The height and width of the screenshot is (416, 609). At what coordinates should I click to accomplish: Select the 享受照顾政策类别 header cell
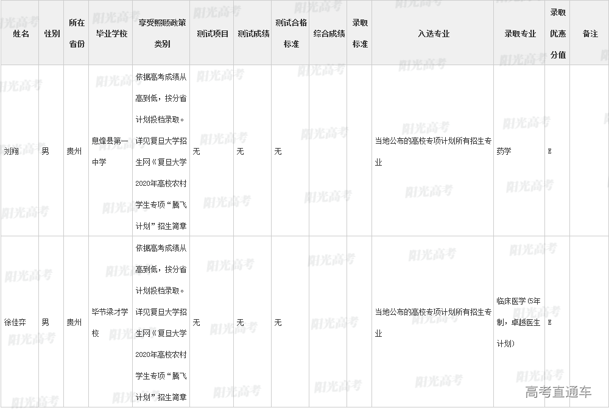coord(161,33)
